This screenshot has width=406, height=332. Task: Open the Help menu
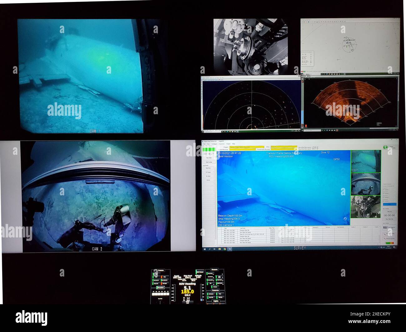(233, 144)
